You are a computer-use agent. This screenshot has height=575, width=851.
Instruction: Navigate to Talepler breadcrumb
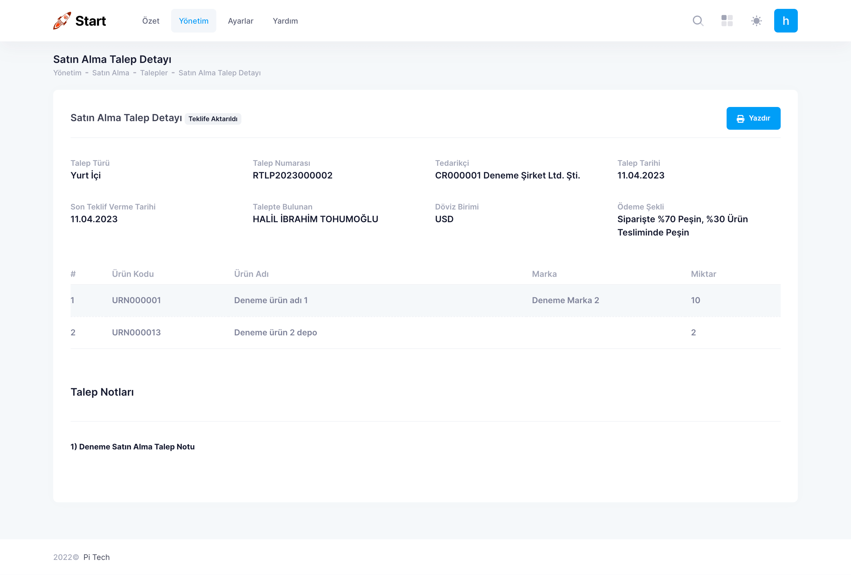point(154,73)
